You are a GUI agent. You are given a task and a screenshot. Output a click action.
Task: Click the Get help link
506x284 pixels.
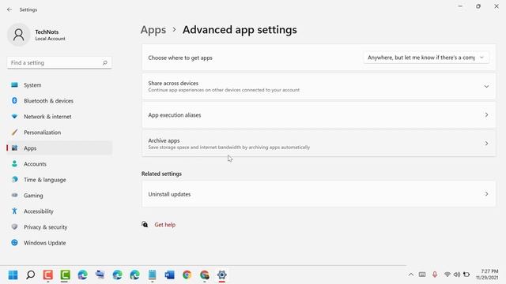click(x=165, y=225)
